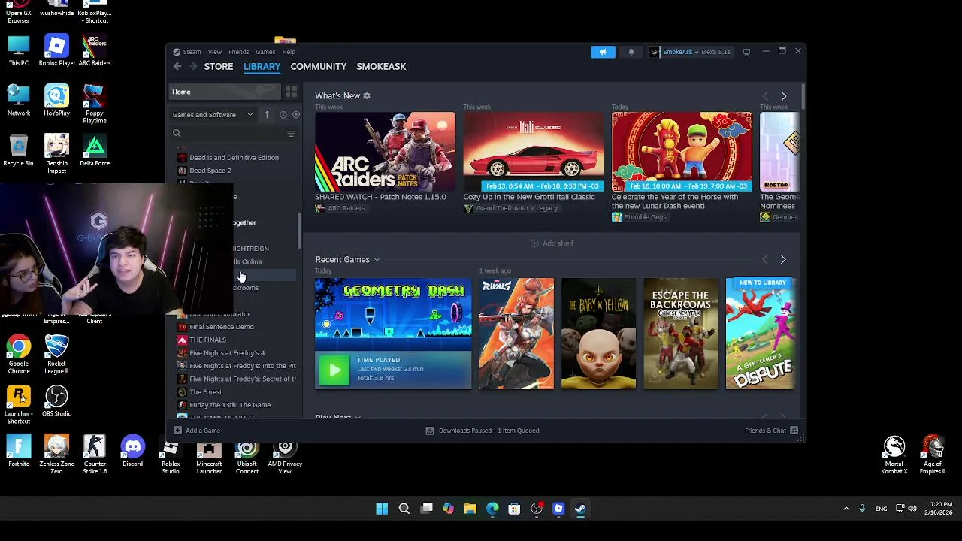Select Five Nights at Freddy's 4
Screen dimensions: 962x541
click(x=227, y=353)
